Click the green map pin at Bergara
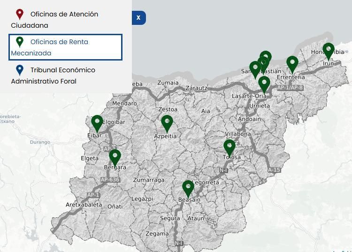This screenshot has width=352, height=252. 115,157
